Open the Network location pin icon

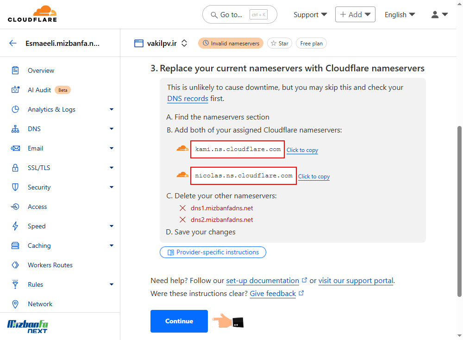tap(15, 304)
